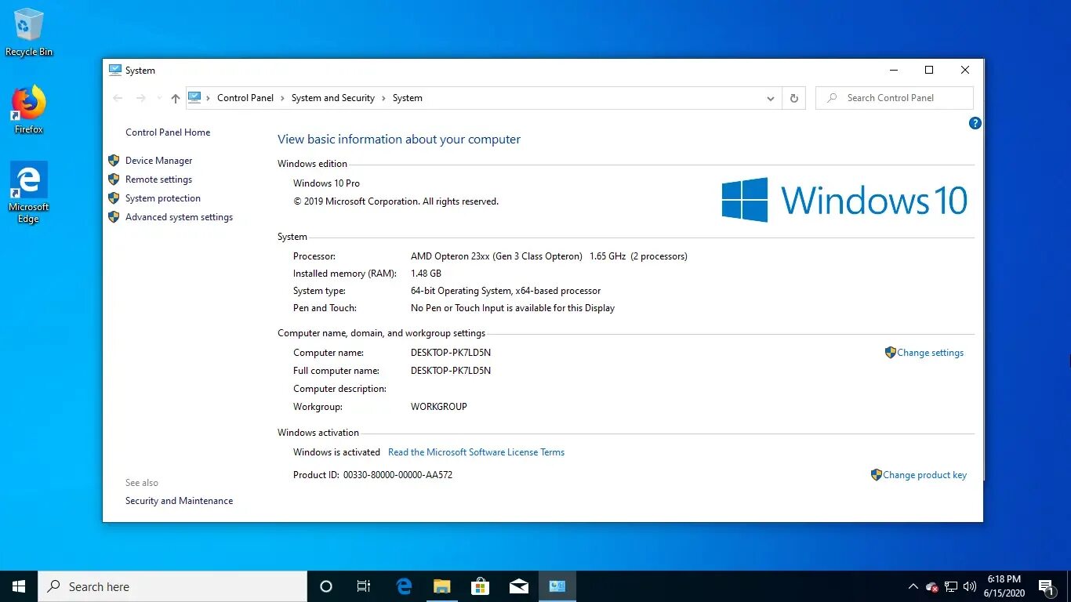
Task: Launch Edge from the taskbar
Action: tap(405, 586)
